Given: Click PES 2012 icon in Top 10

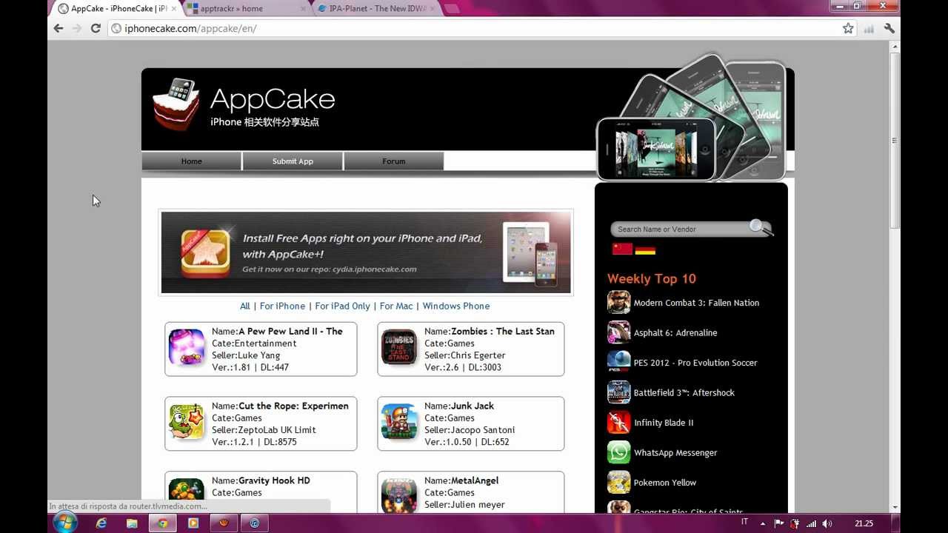Looking at the screenshot, I should 618,362.
